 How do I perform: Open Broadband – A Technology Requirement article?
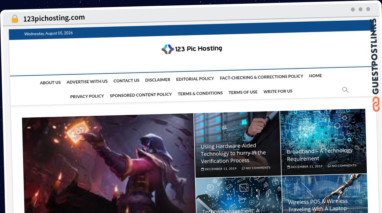pyautogui.click(x=320, y=155)
